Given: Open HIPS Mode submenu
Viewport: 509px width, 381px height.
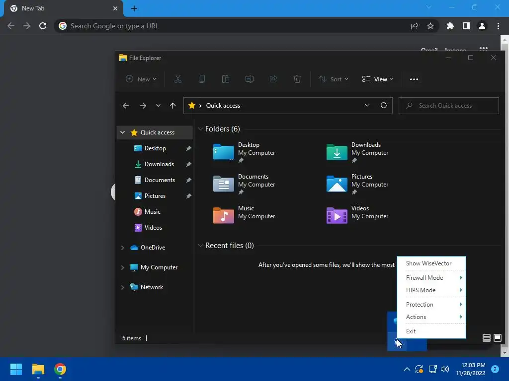Looking at the screenshot, I should coord(431,290).
